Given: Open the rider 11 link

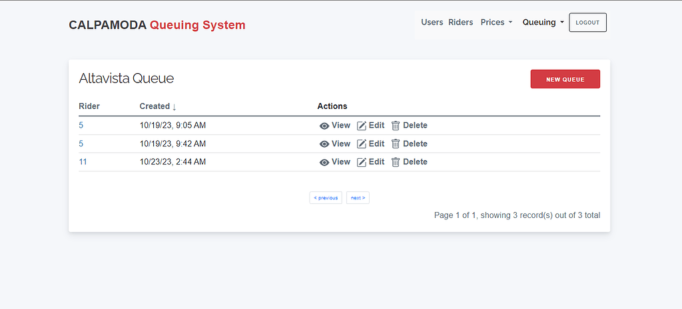Looking at the screenshot, I should [x=83, y=162].
